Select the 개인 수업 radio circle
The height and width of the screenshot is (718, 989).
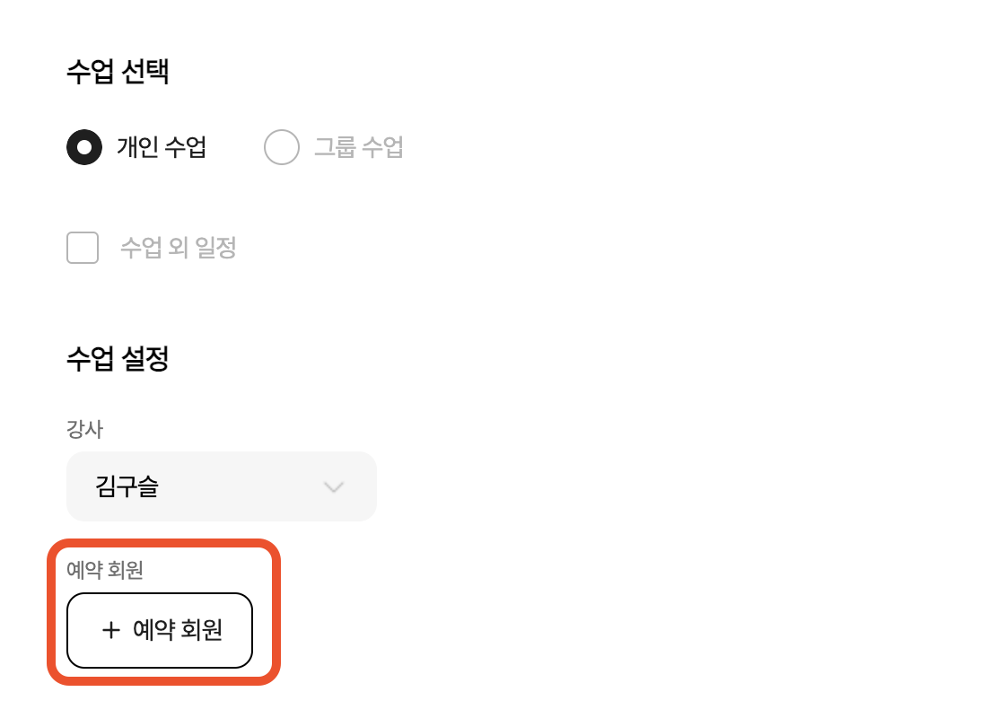(x=84, y=147)
